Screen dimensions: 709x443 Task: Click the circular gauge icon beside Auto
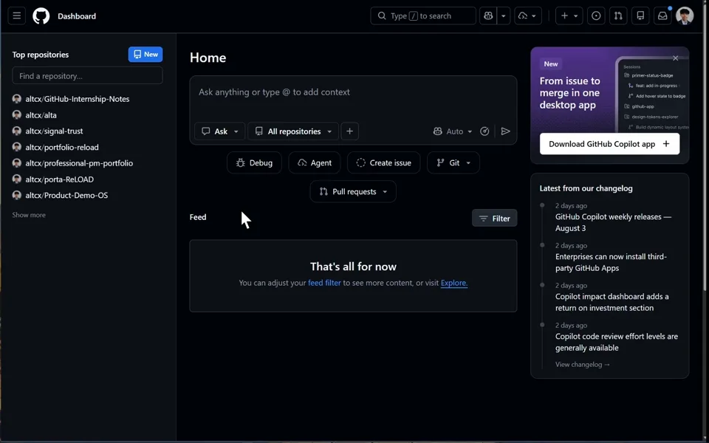(484, 131)
